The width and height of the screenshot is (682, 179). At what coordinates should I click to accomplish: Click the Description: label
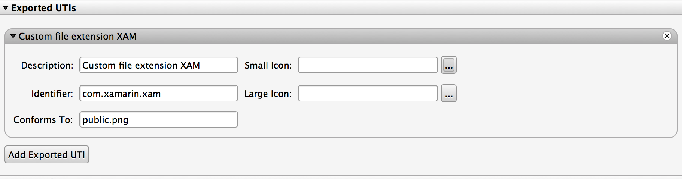(47, 65)
